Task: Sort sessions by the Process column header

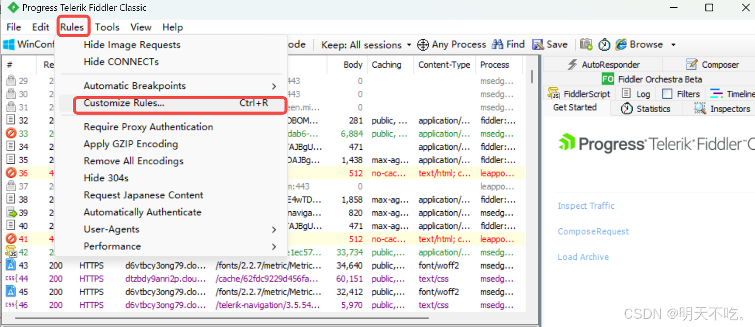Action: pyautogui.click(x=499, y=65)
